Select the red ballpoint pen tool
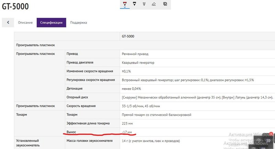 click(125, 4)
